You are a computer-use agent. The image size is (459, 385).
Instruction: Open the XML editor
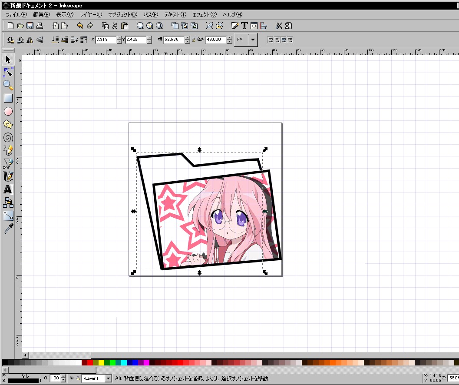tap(254, 26)
